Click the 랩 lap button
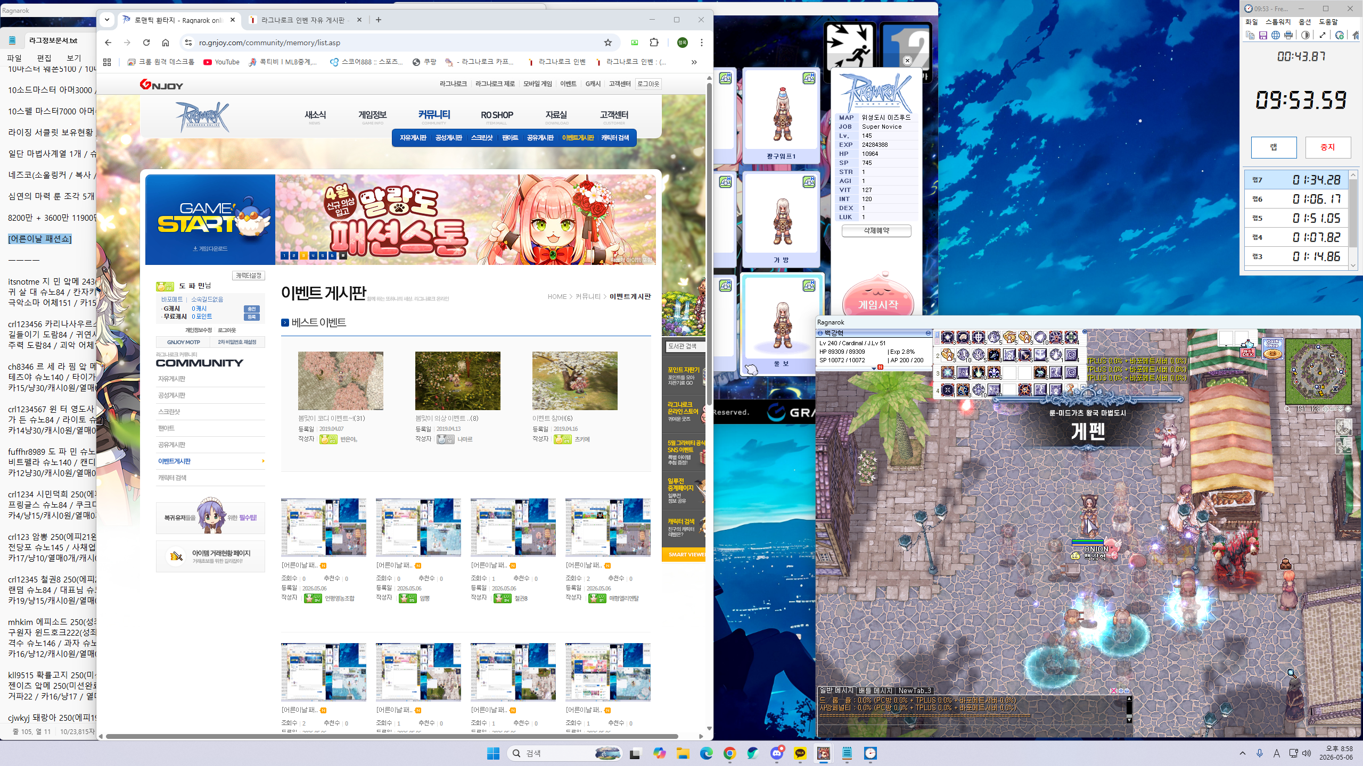 click(1274, 147)
